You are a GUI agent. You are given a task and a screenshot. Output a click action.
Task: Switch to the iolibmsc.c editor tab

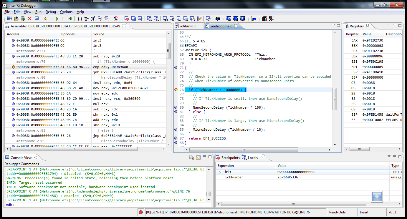[188, 26]
